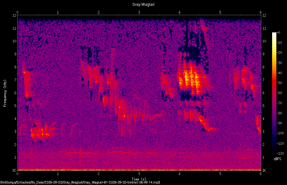This screenshot has height=185, width=287.
Task: Click the brightest yellow call burst near 4 seconds
Action: (x=190, y=78)
